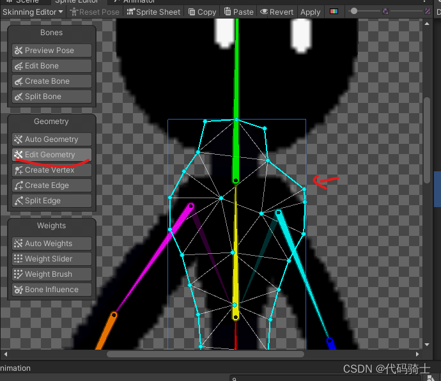Select the Split Edge tool
The height and width of the screenshot is (381, 441).
52,201
